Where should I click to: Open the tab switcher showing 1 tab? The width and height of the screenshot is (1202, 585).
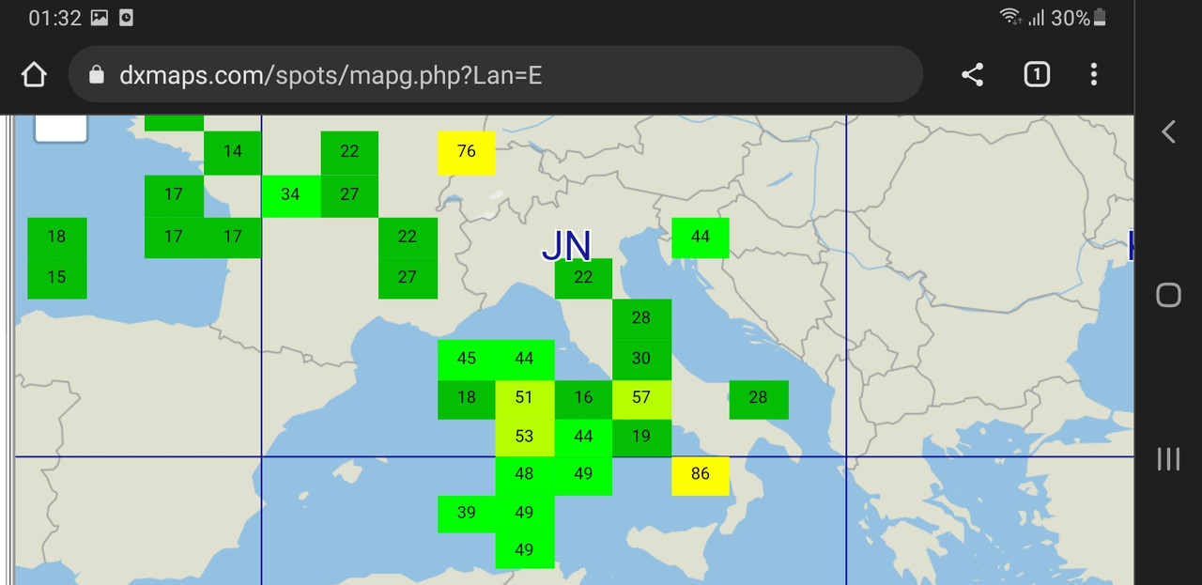click(x=1036, y=74)
